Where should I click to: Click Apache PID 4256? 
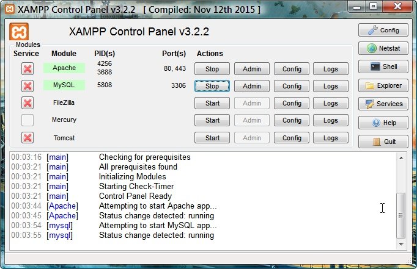pos(105,63)
